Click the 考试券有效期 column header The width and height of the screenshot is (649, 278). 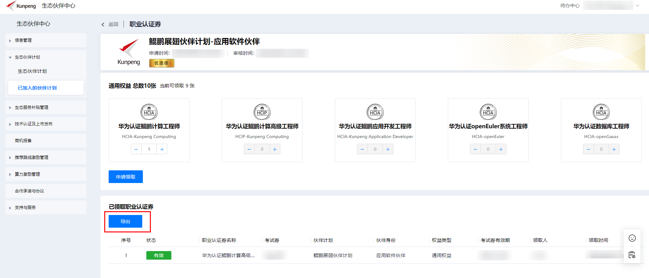pos(495,240)
